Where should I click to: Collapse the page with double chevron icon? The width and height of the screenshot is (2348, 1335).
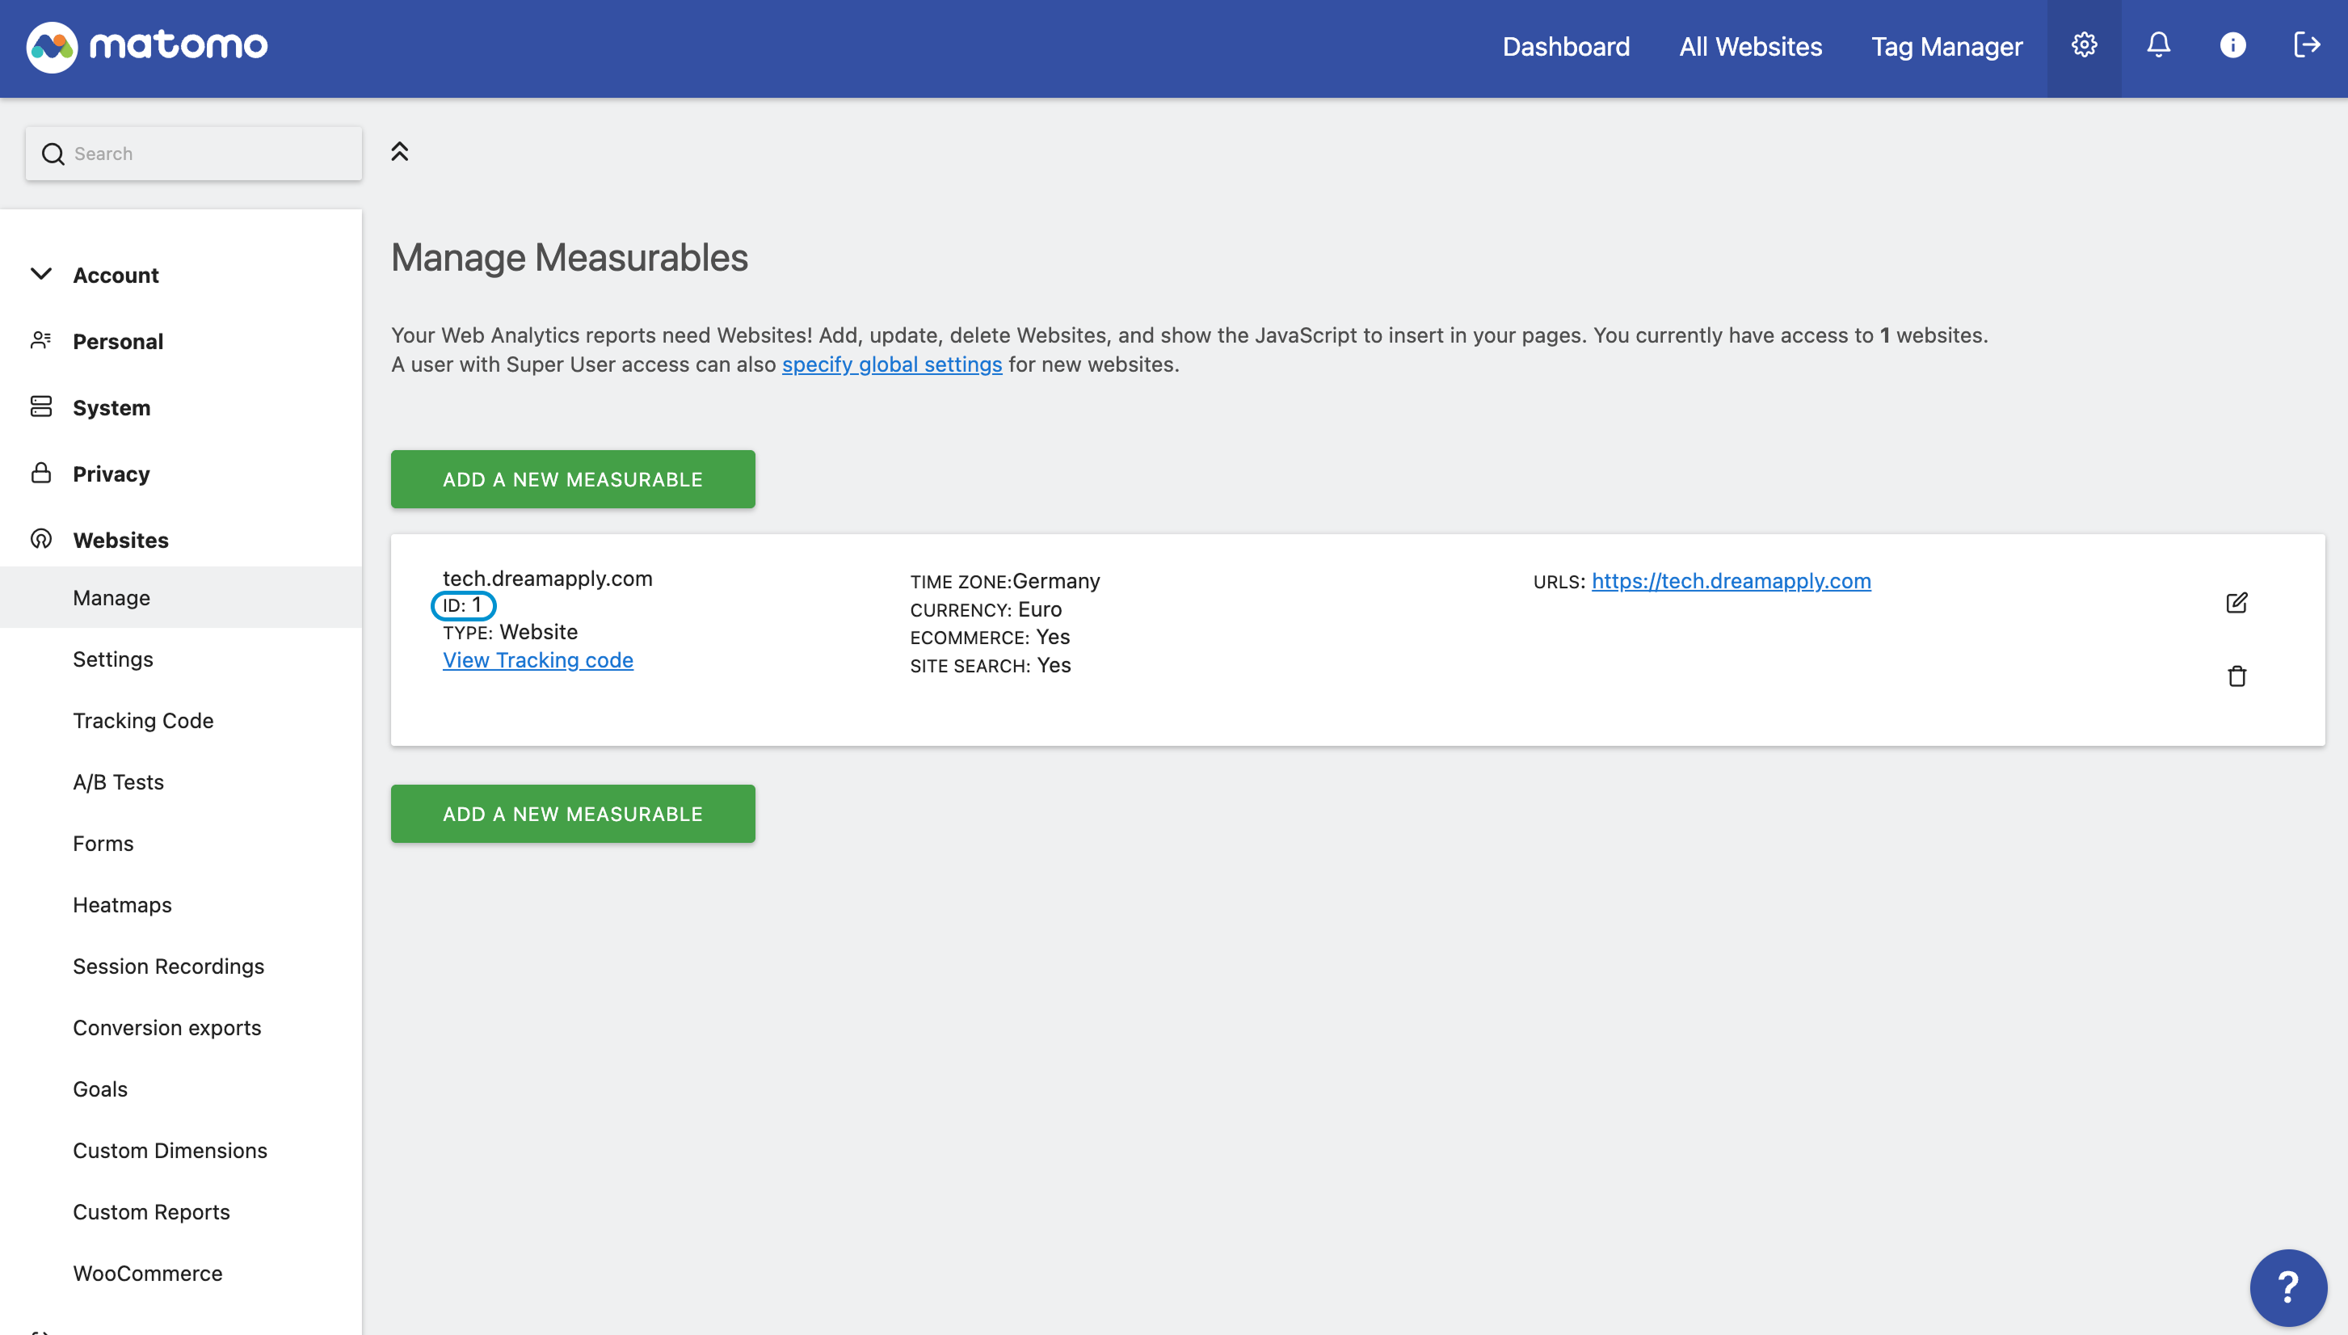[400, 151]
